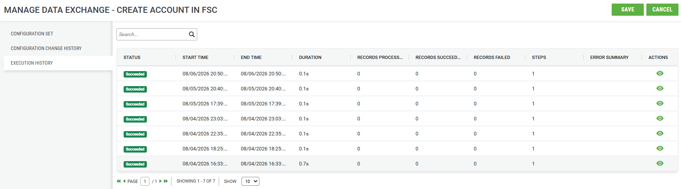Sort by Steps column header
The width and height of the screenshot is (681, 189).
[539, 57]
